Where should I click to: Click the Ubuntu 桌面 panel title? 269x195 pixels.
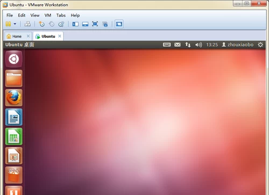click(x=20, y=45)
